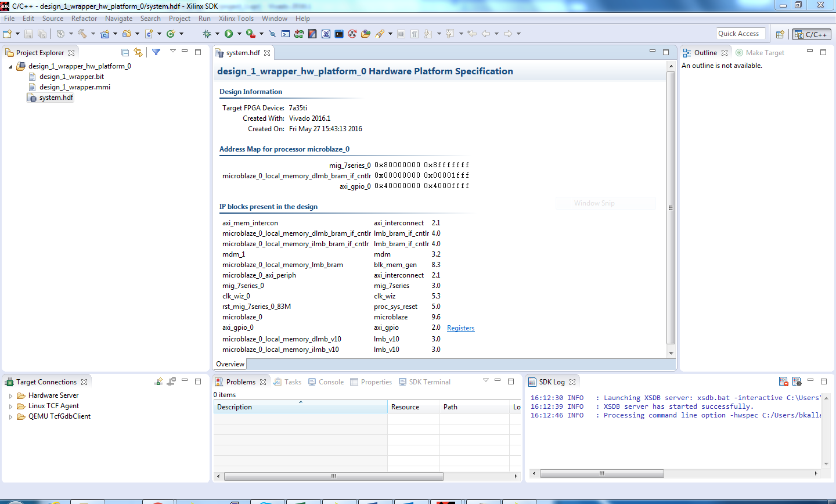Viewport: 836px width, 504px height.
Task: Click the Open Perspective icon
Action: [780, 34]
